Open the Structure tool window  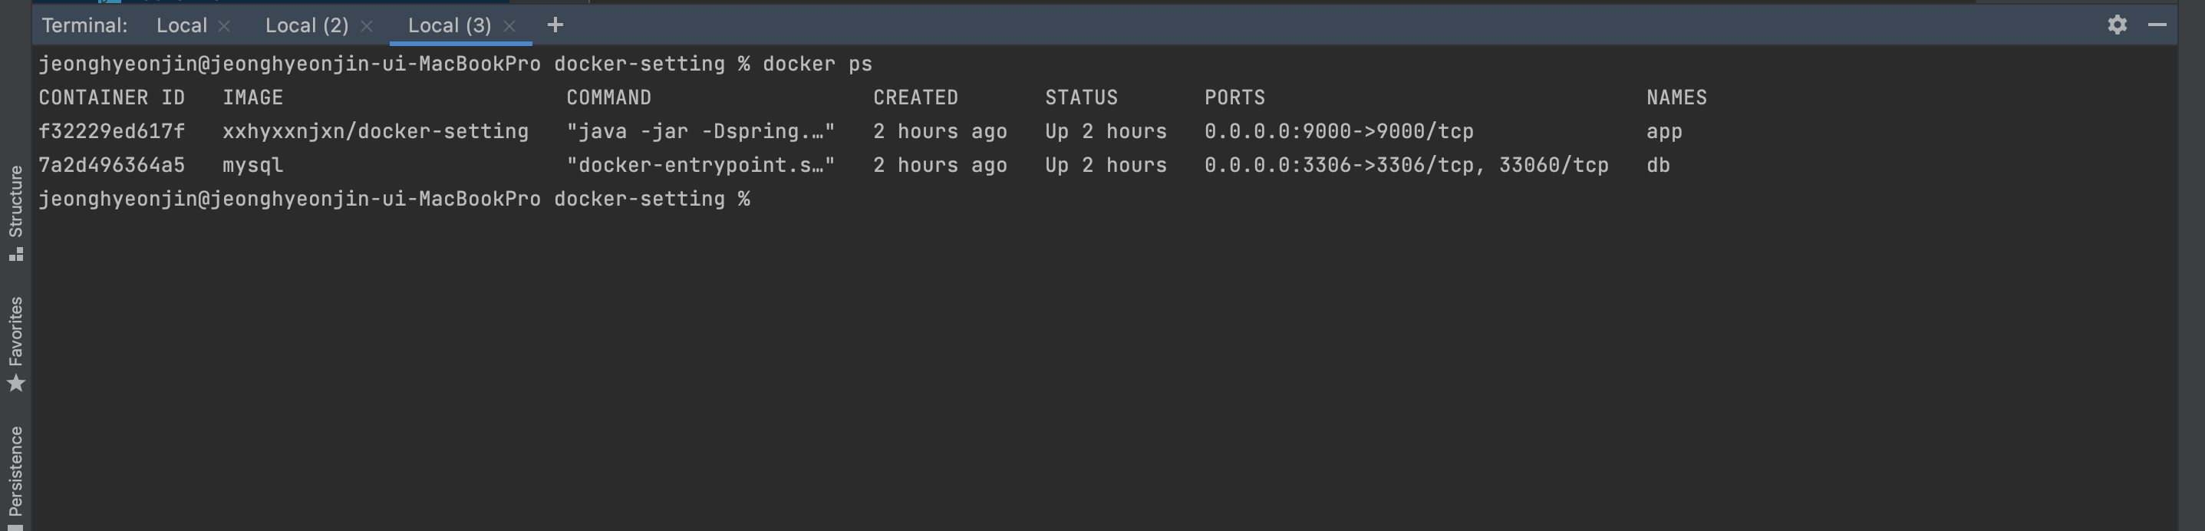15,213
